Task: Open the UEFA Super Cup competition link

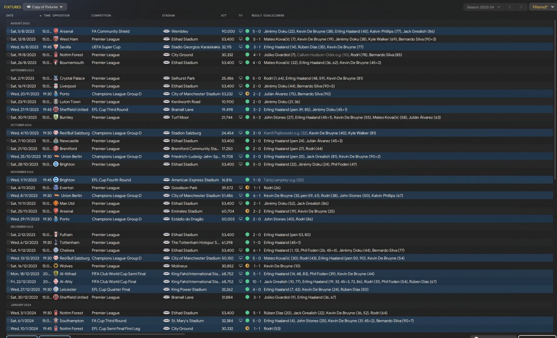Action: pos(106,47)
